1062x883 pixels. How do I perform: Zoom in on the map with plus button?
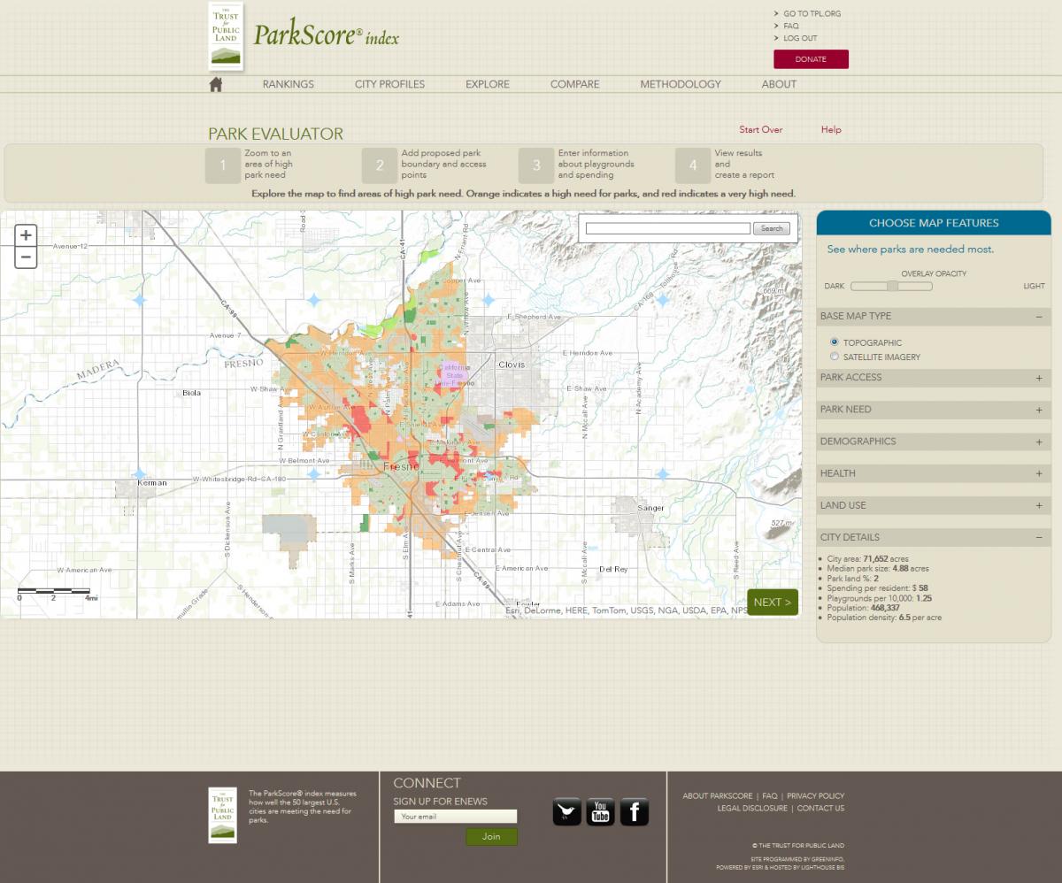[26, 235]
